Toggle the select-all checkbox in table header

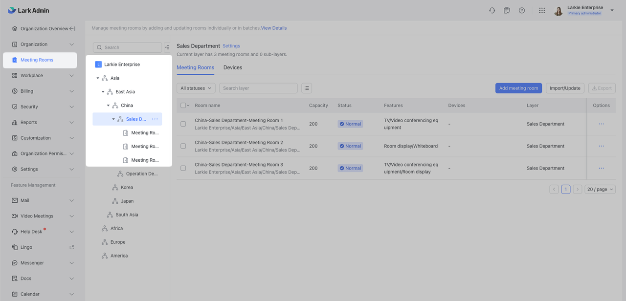tap(183, 106)
